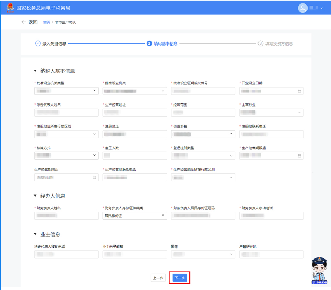331x290 pixels.
Task: Select step 2 填写基本信息
Action: click(162, 43)
